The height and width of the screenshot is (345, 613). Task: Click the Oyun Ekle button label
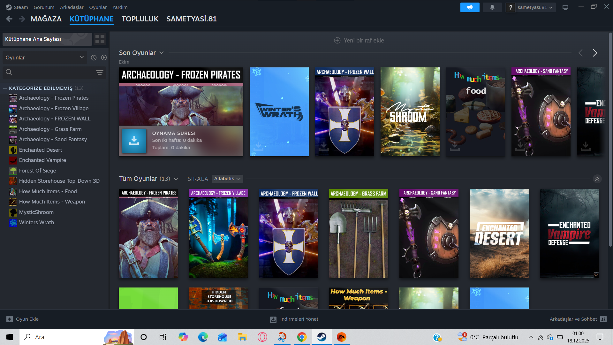pos(27,319)
